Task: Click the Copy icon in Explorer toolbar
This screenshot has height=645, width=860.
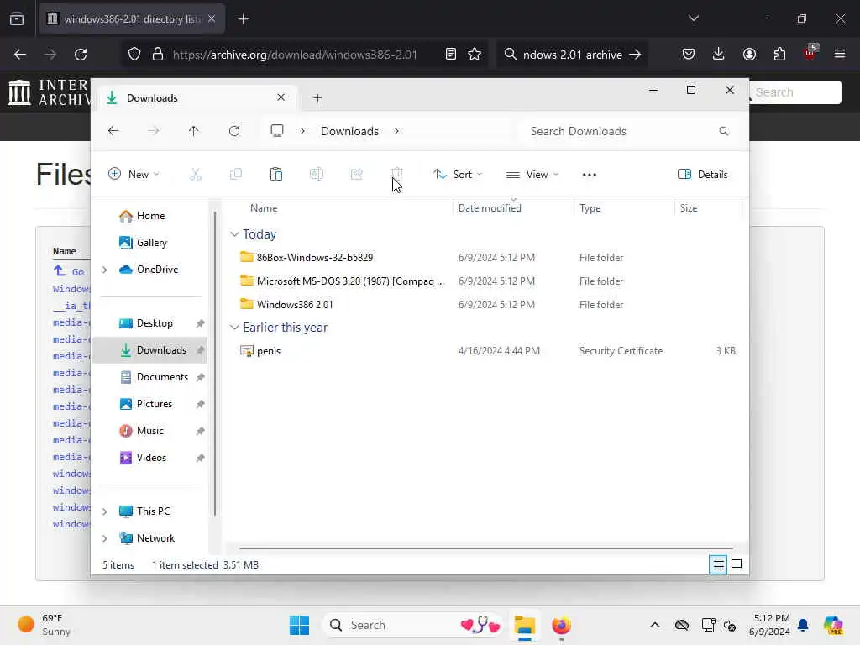Action: 236,175
